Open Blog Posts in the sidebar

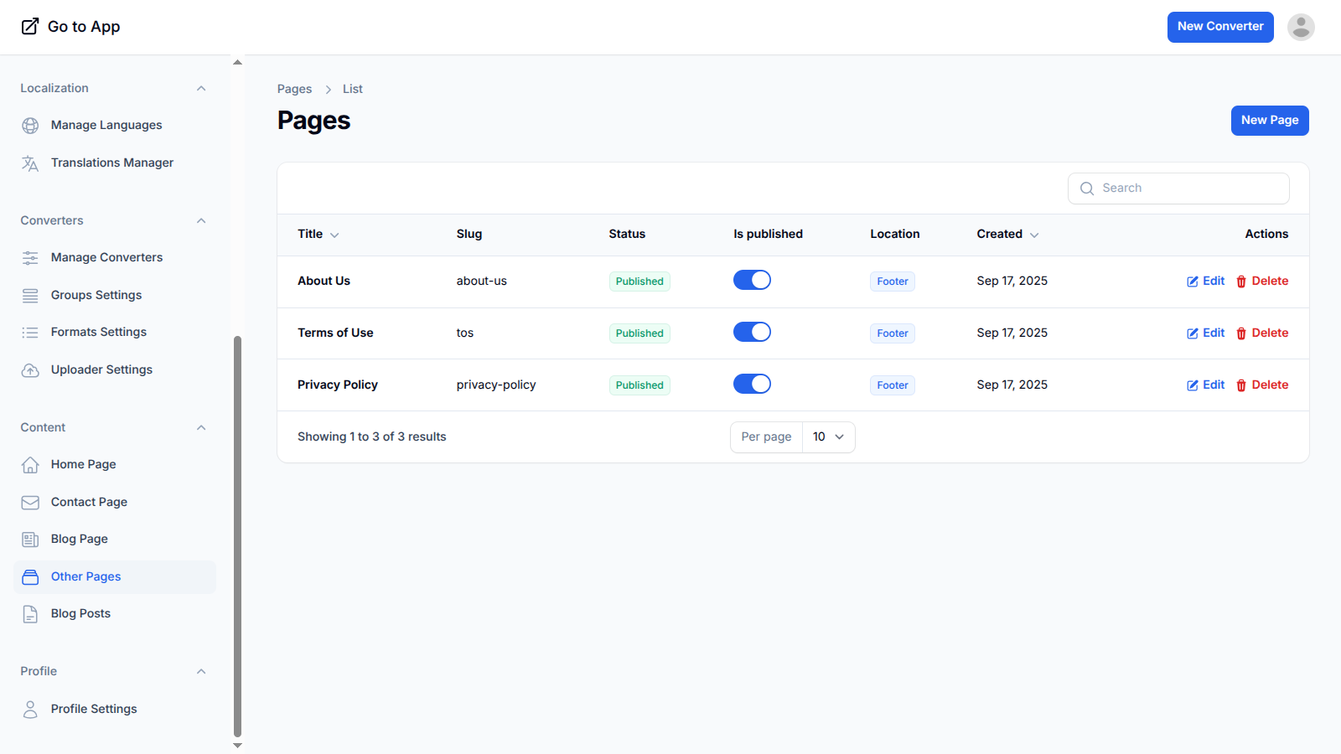coord(80,614)
